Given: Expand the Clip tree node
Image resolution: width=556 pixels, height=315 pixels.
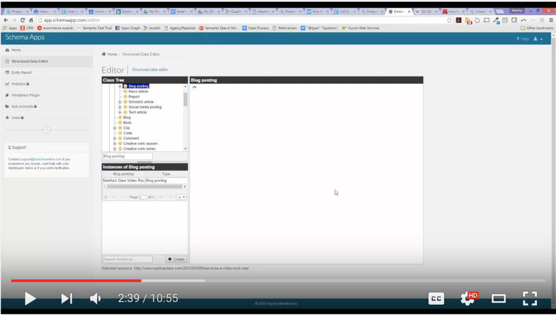Looking at the screenshot, I should point(115,128).
